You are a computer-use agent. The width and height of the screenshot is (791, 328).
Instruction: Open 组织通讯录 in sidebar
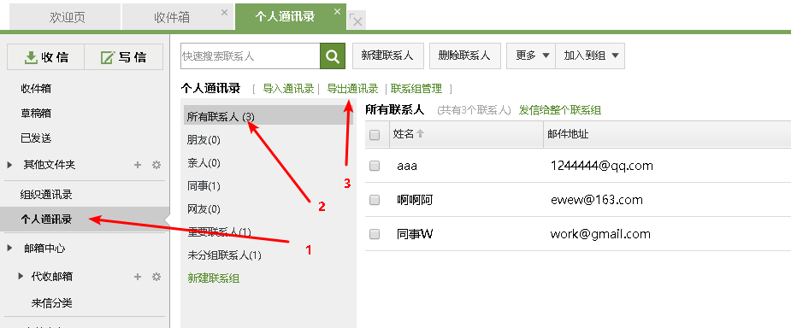46,195
